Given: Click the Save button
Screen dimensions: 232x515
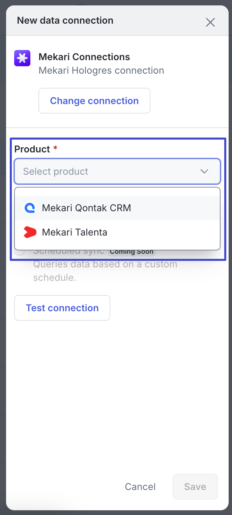Looking at the screenshot, I should pos(195,487).
